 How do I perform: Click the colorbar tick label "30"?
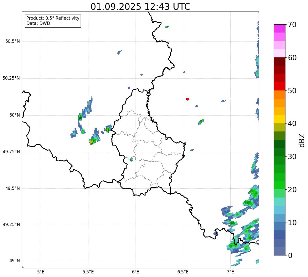[292, 157]
